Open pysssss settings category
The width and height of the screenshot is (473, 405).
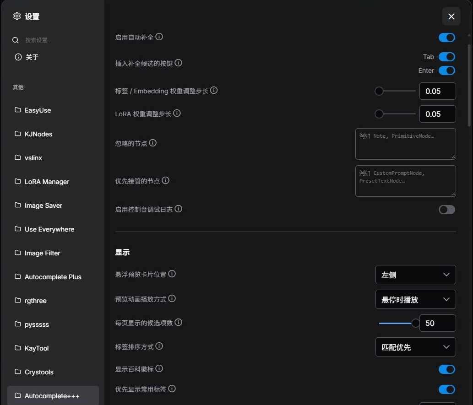pos(53,324)
